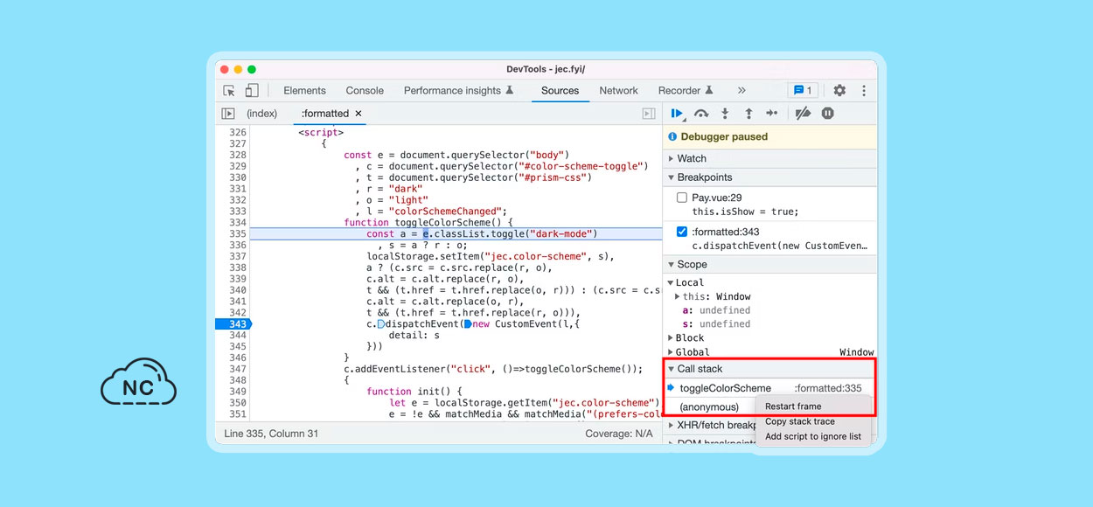The image size is (1093, 507).
Task: Open the DevTools three-dot menu
Action: [x=864, y=91]
